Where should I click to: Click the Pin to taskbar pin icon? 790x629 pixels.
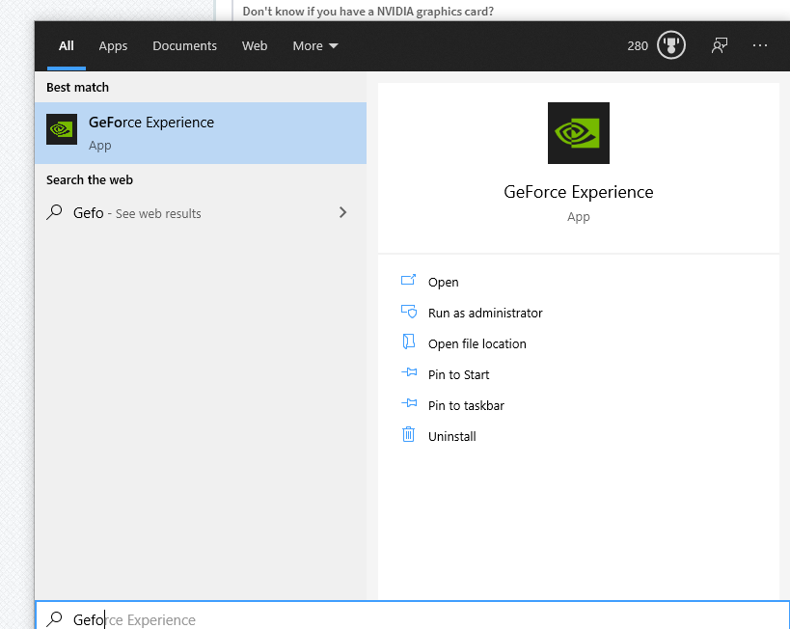(409, 403)
